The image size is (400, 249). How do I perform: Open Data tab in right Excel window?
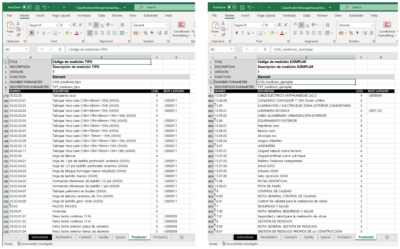click(x=307, y=16)
